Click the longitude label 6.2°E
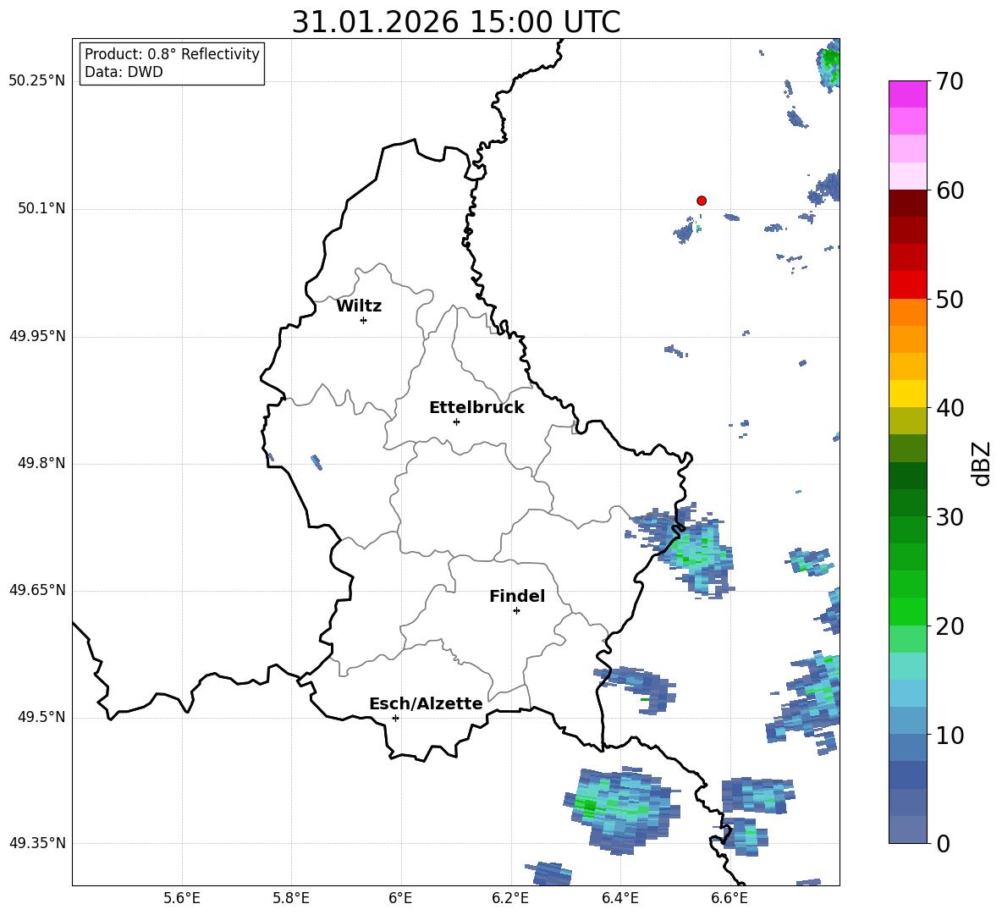Image resolution: width=1002 pixels, height=915 pixels. click(x=510, y=898)
